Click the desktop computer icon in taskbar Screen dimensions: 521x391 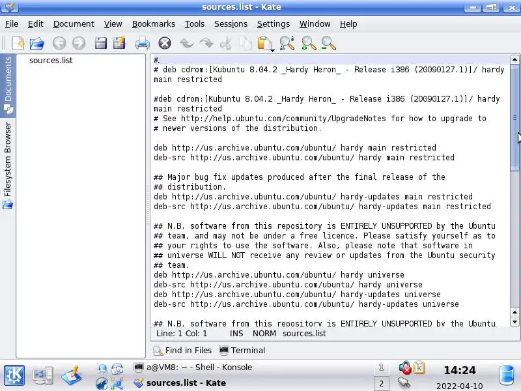coord(43,375)
